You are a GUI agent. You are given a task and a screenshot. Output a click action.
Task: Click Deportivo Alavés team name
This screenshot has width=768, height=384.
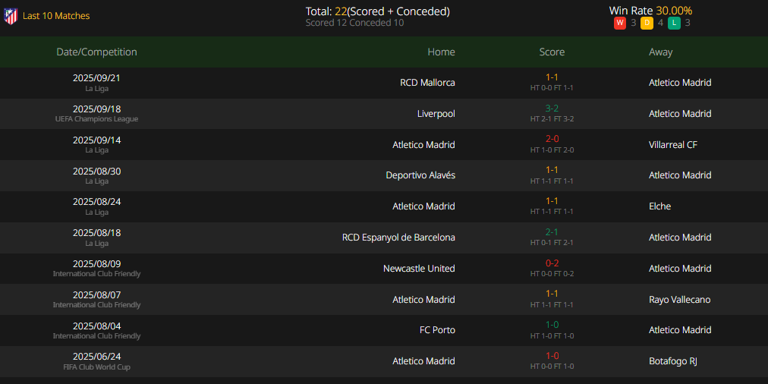[420, 175]
